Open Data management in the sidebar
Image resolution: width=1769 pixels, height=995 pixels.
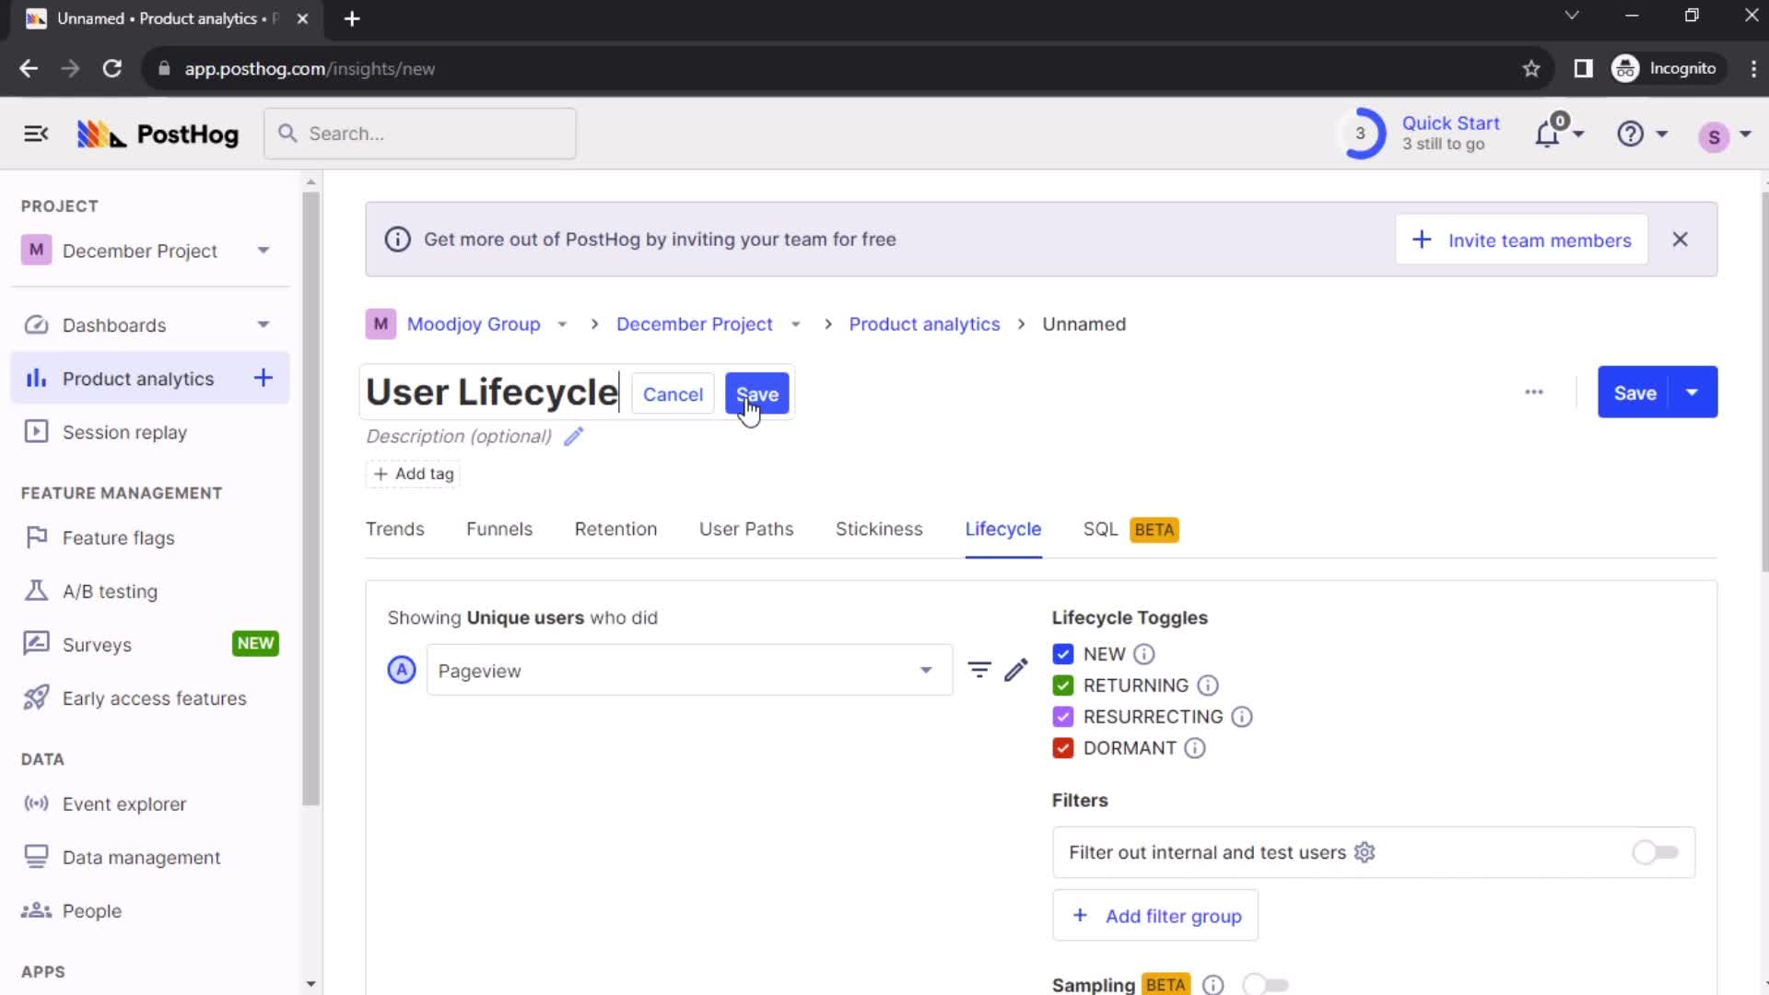tap(141, 858)
